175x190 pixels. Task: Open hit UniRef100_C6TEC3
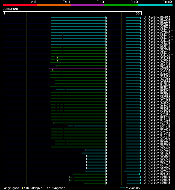[157, 26]
